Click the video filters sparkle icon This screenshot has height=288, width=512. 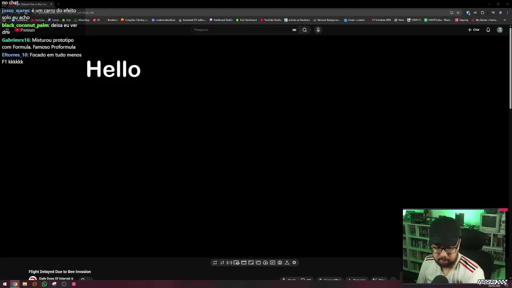click(x=272, y=262)
